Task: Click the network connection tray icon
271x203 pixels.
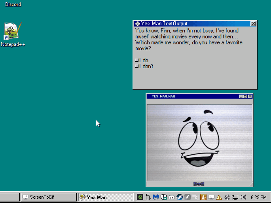Action: point(235,197)
